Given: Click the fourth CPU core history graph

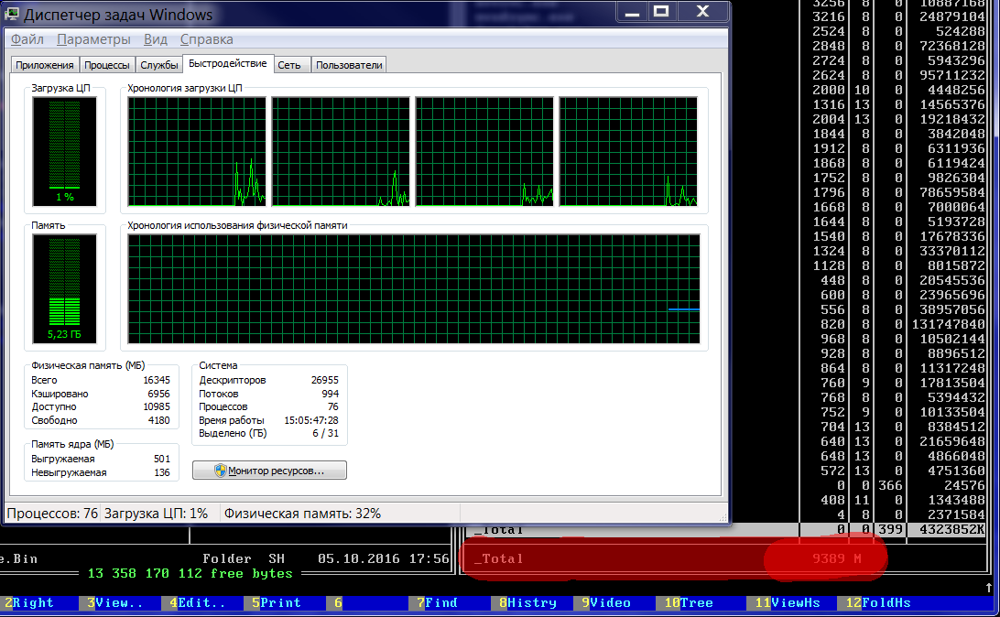Looking at the screenshot, I should (628, 151).
